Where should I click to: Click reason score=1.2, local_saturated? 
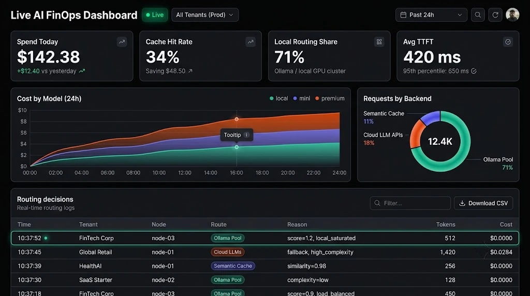(321, 238)
